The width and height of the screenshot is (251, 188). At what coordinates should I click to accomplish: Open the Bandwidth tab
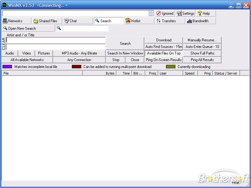[201, 21]
